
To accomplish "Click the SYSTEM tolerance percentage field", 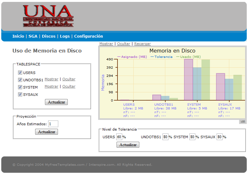I will pyautogui.click(x=192, y=137).
